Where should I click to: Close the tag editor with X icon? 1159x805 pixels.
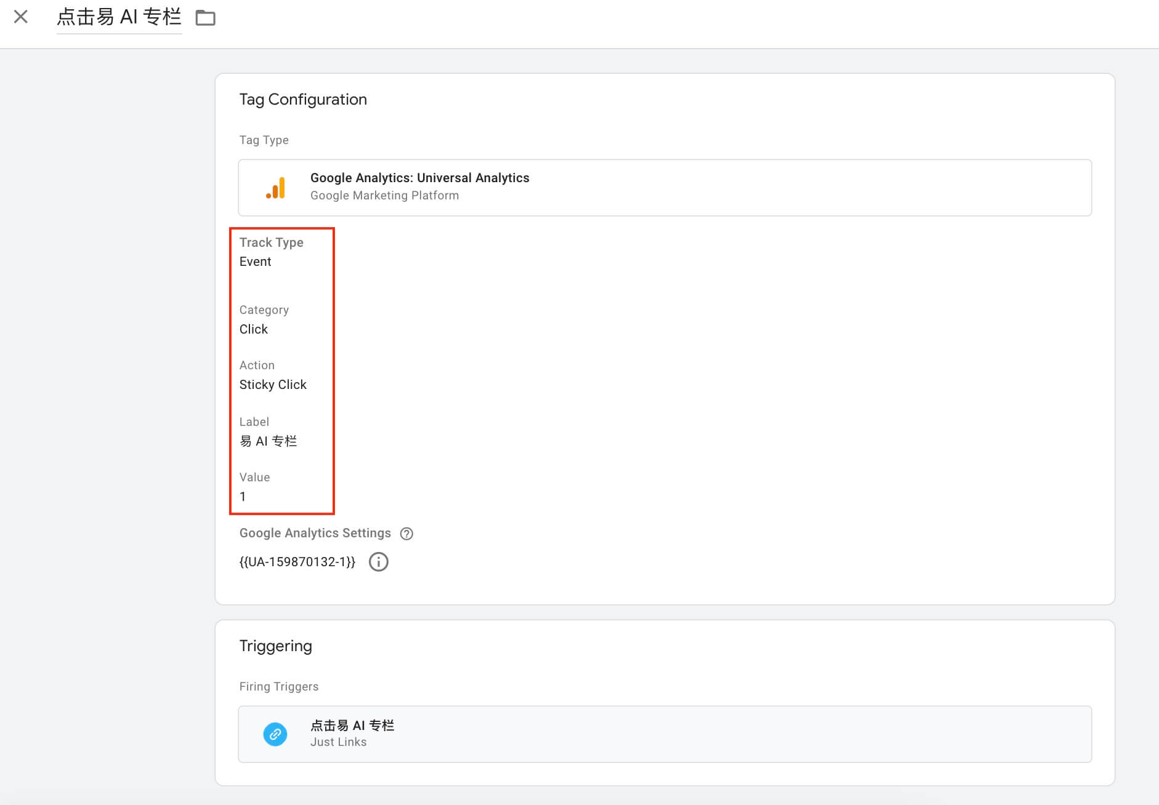pos(21,17)
